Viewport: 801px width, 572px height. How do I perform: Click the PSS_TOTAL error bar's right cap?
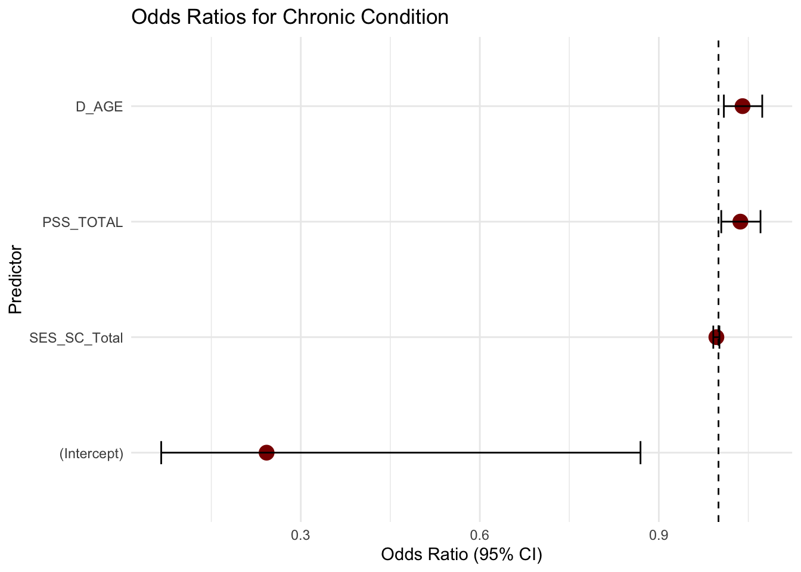(760, 222)
